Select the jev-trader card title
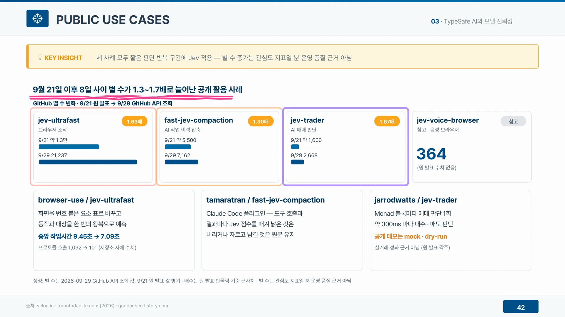The image size is (565, 317). (307, 120)
